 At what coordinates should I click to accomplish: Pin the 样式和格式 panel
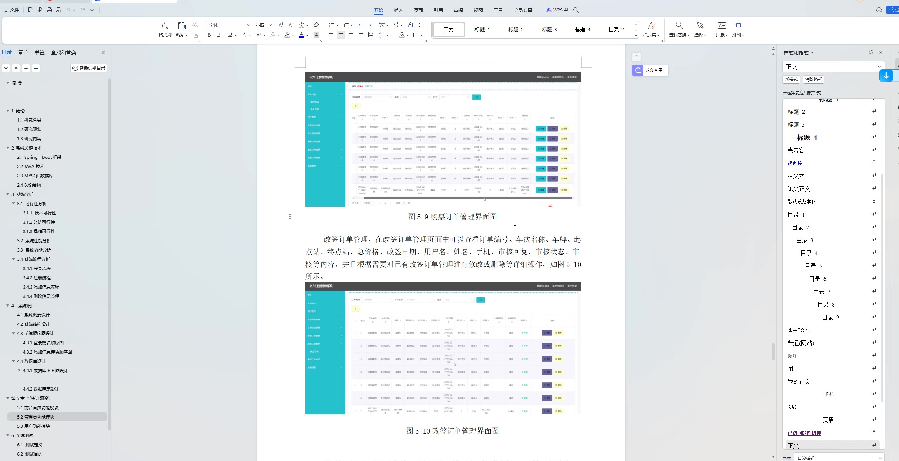(871, 52)
